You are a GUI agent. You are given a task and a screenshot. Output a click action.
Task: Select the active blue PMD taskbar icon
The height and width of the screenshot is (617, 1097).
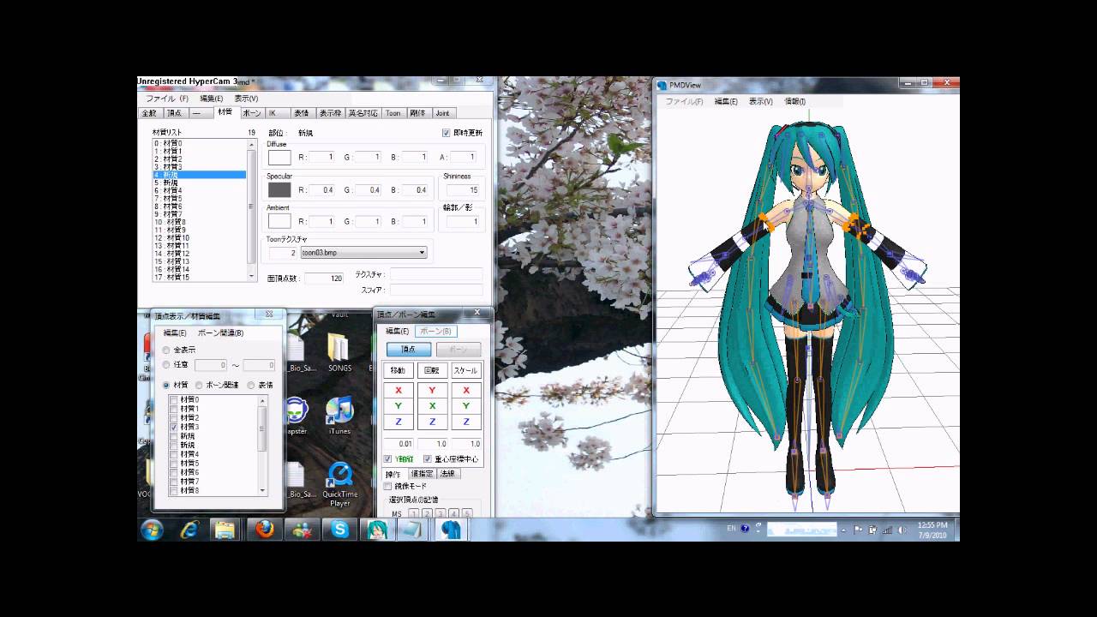click(451, 530)
